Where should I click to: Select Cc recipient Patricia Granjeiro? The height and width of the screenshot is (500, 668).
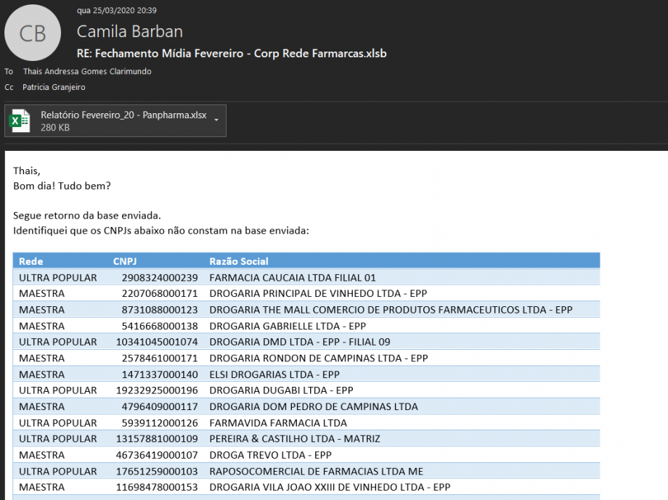[x=54, y=87]
